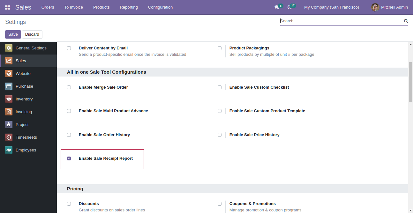
Task: Open the Orders menu
Action: pyautogui.click(x=48, y=7)
